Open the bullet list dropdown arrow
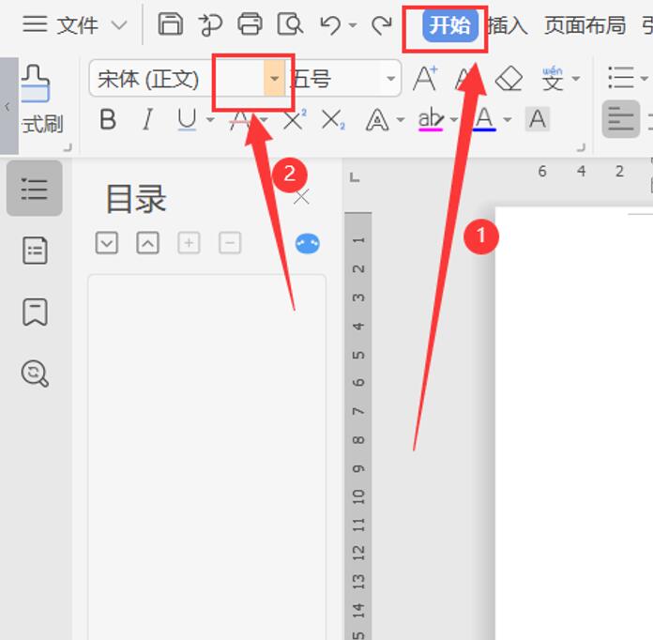The height and width of the screenshot is (640, 653). tap(645, 78)
